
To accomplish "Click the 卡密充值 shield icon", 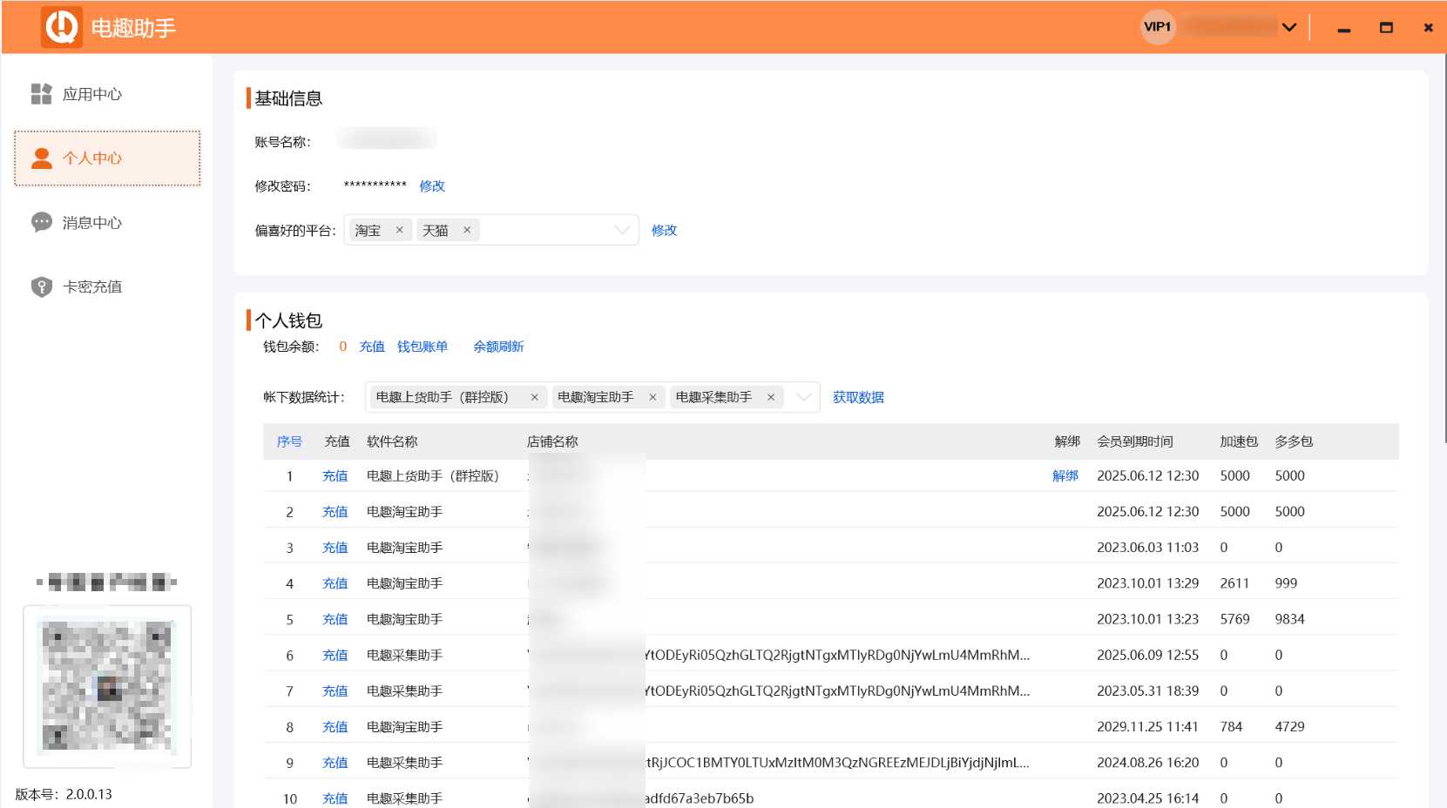I will click(41, 286).
